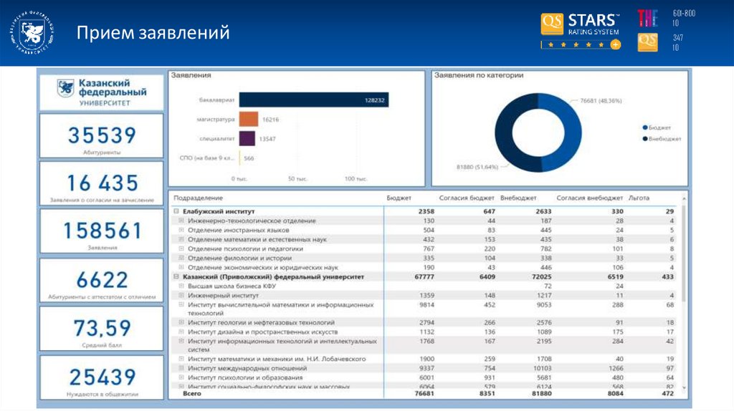Click the table scroll-up arrow
Viewport: 734px width, 411px height.
click(x=684, y=199)
